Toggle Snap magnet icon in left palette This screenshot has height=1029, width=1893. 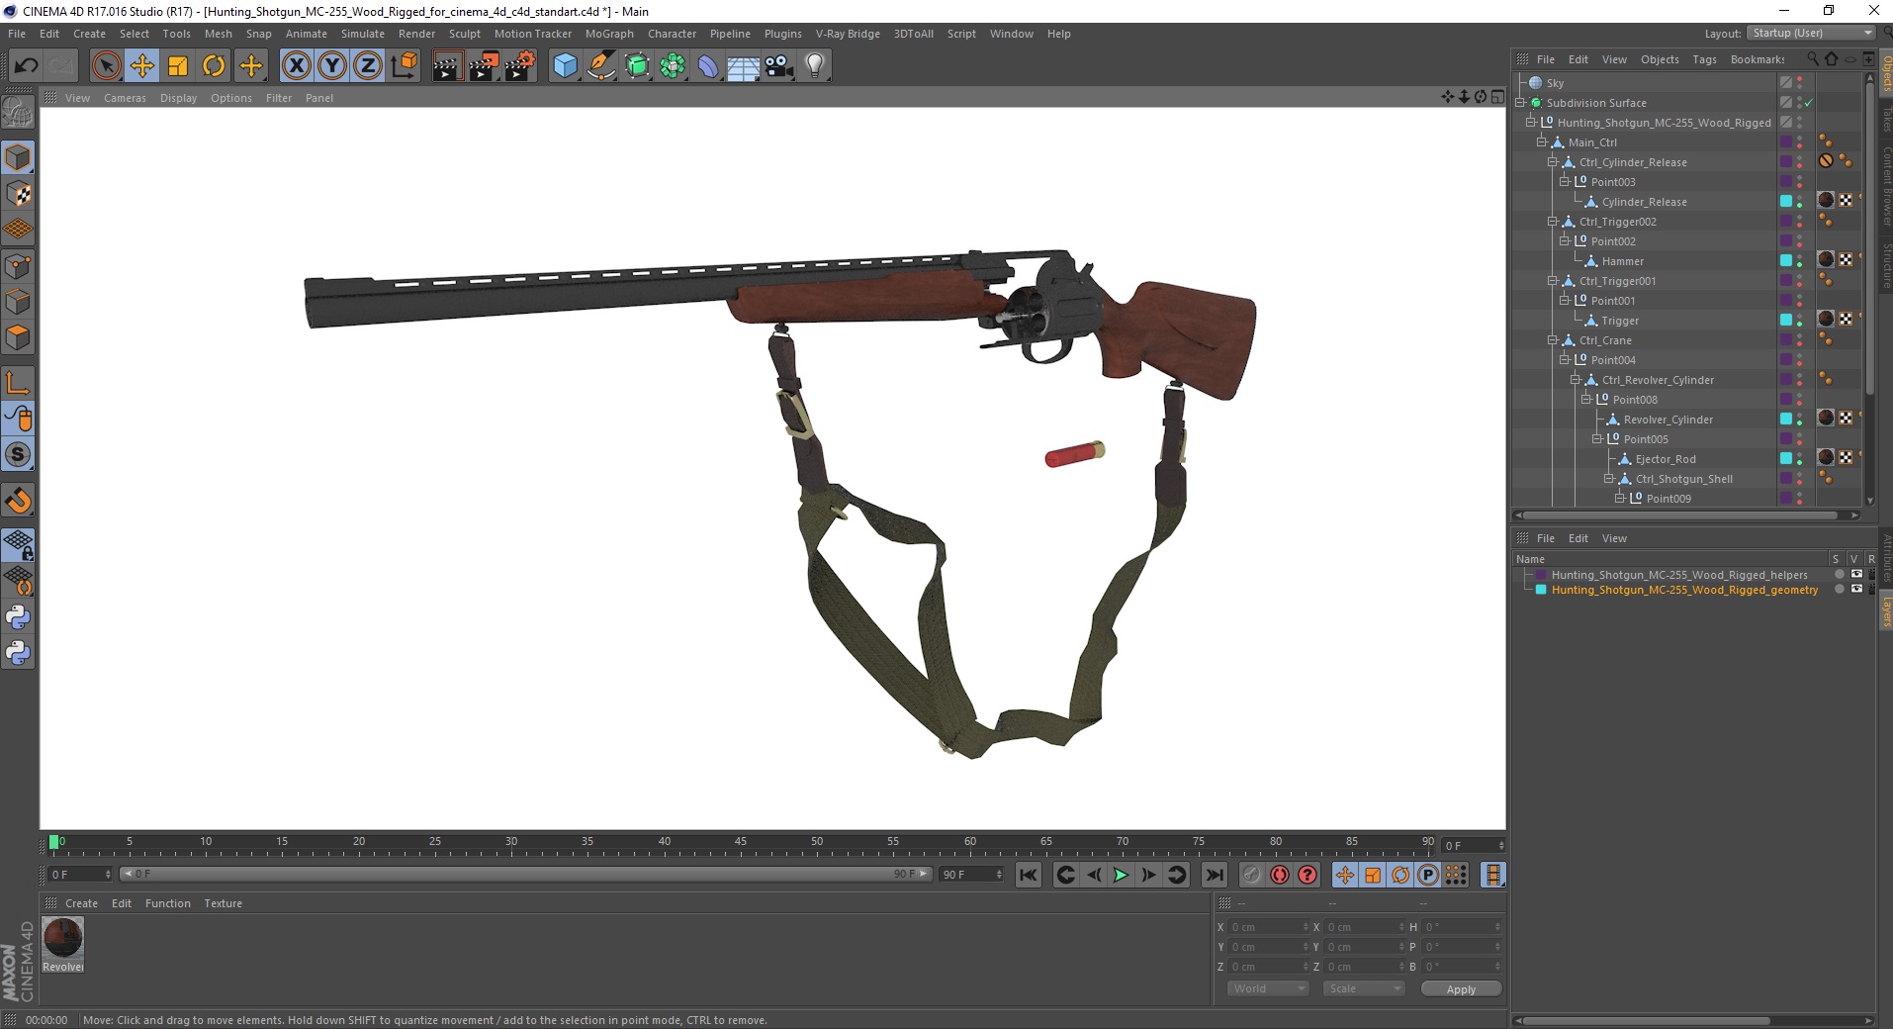pos(18,501)
